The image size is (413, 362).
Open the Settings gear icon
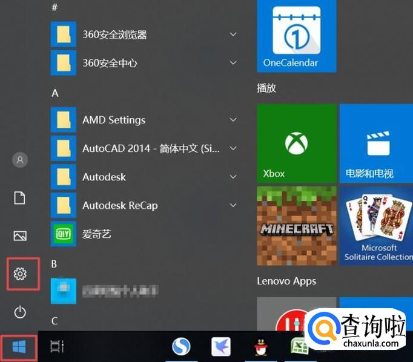pos(20,274)
